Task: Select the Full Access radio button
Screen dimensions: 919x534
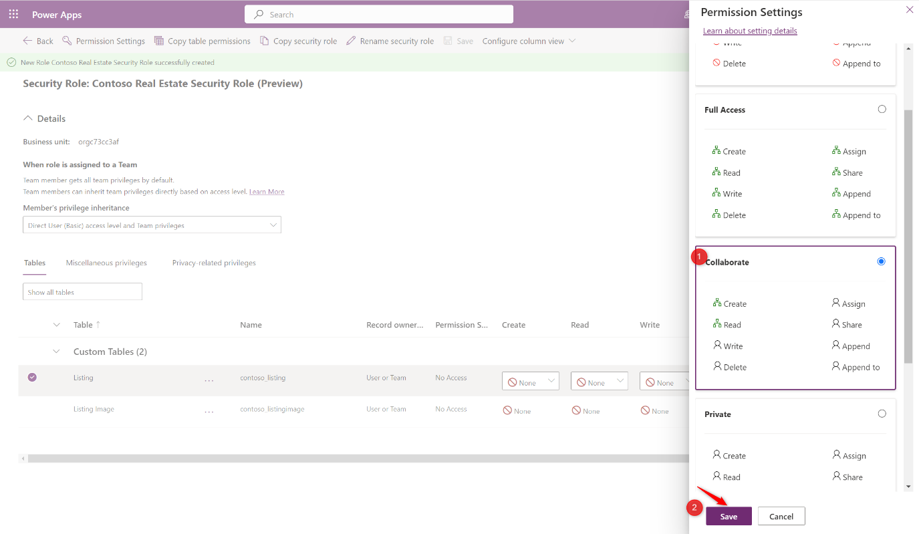Action: 882,108
